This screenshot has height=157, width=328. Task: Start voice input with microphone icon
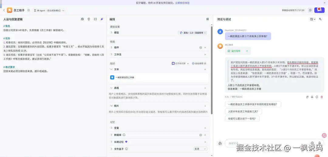coord(319,143)
